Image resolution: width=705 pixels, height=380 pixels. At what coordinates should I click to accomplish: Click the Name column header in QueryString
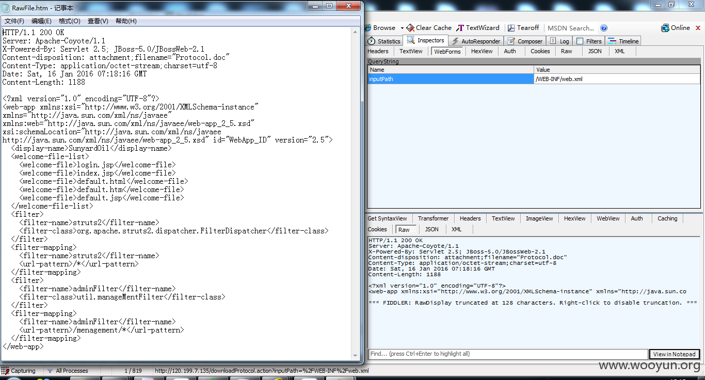(451, 70)
